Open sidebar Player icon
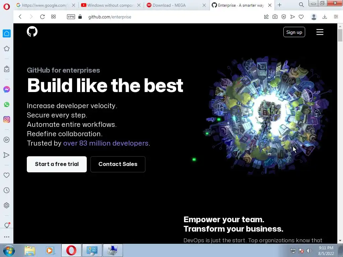 pos(7,140)
